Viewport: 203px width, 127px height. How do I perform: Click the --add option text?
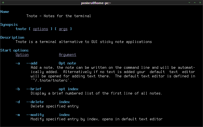[32, 63]
